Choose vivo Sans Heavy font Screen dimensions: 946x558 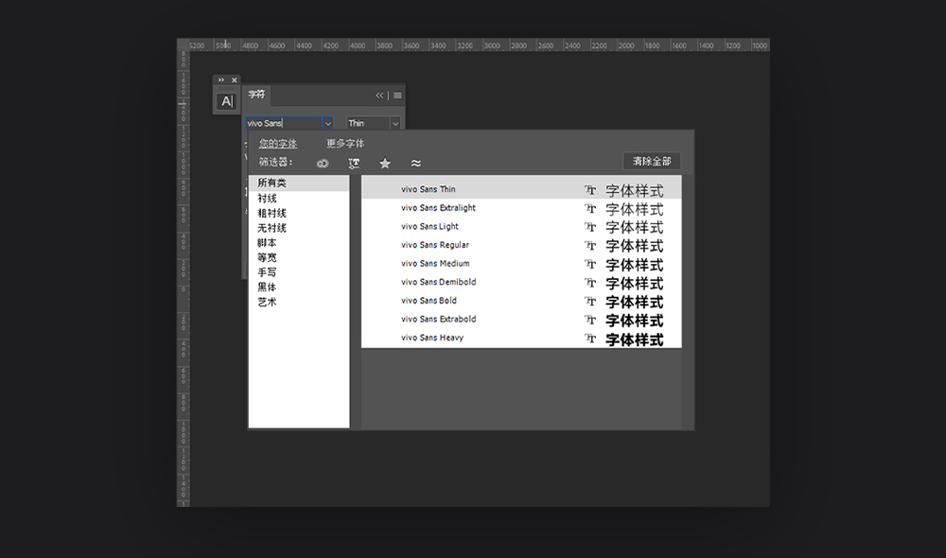[x=432, y=338]
